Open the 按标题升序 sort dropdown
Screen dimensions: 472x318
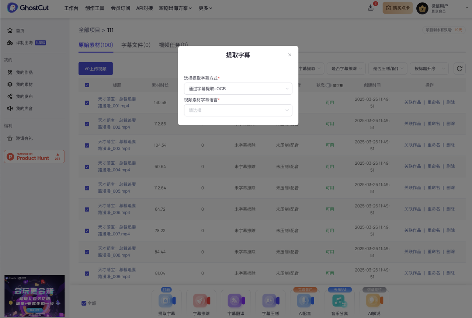point(429,69)
